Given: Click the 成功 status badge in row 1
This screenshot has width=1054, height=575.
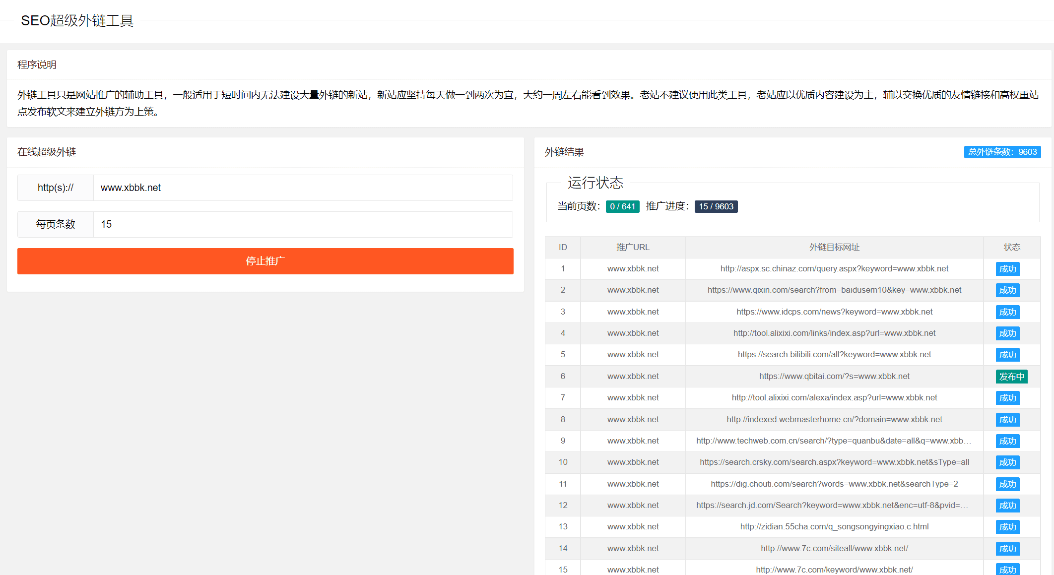Looking at the screenshot, I should pyautogui.click(x=1007, y=269).
